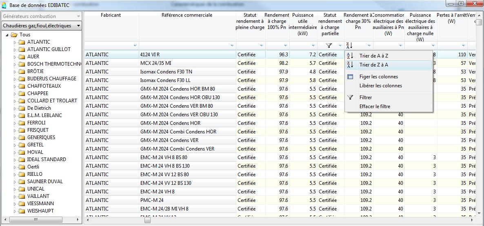
Task: Open filter dropdown arrow under Fabricant column
Action: tap(135, 46)
